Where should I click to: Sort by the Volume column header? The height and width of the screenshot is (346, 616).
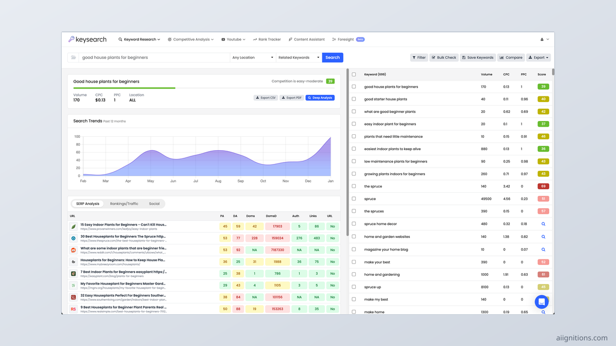click(487, 74)
